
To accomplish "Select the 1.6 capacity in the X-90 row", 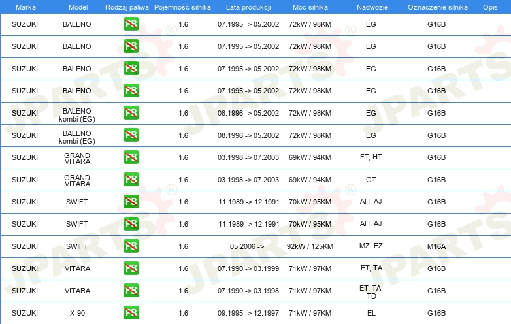I will pos(184,313).
